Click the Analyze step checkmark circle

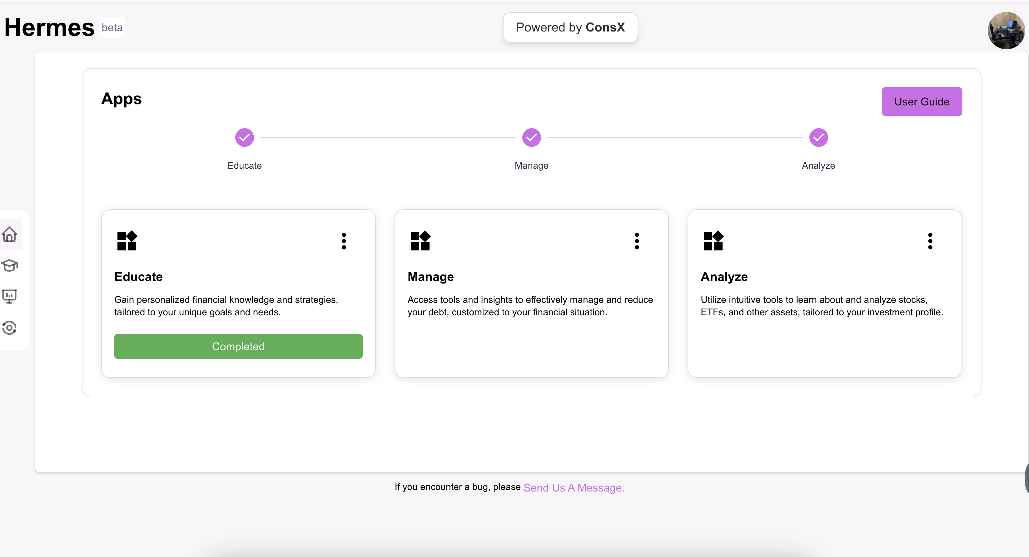[x=818, y=138]
